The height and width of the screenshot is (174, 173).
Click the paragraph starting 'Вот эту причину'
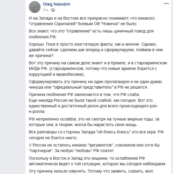click(x=98, y=69)
